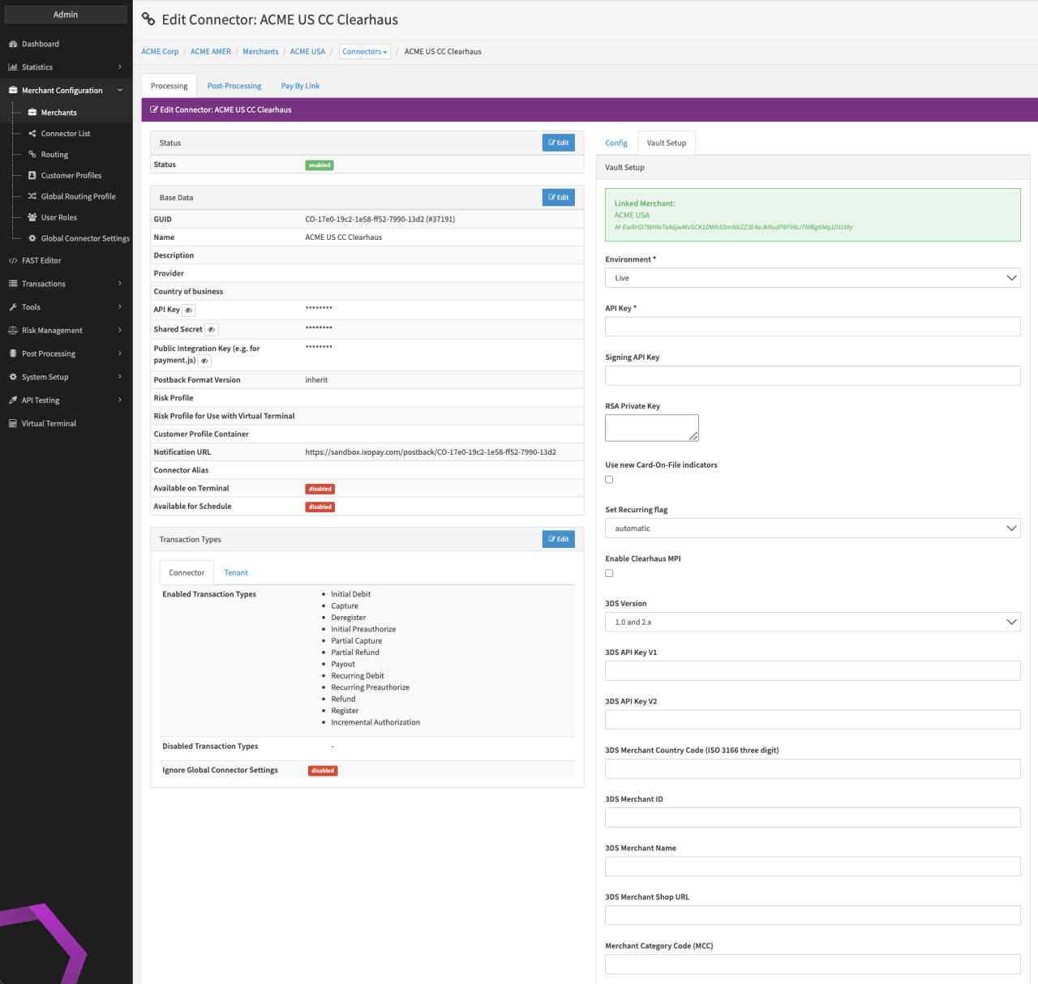1038x984 pixels.
Task: Switch to the Post-Processing tab
Action: tap(234, 86)
